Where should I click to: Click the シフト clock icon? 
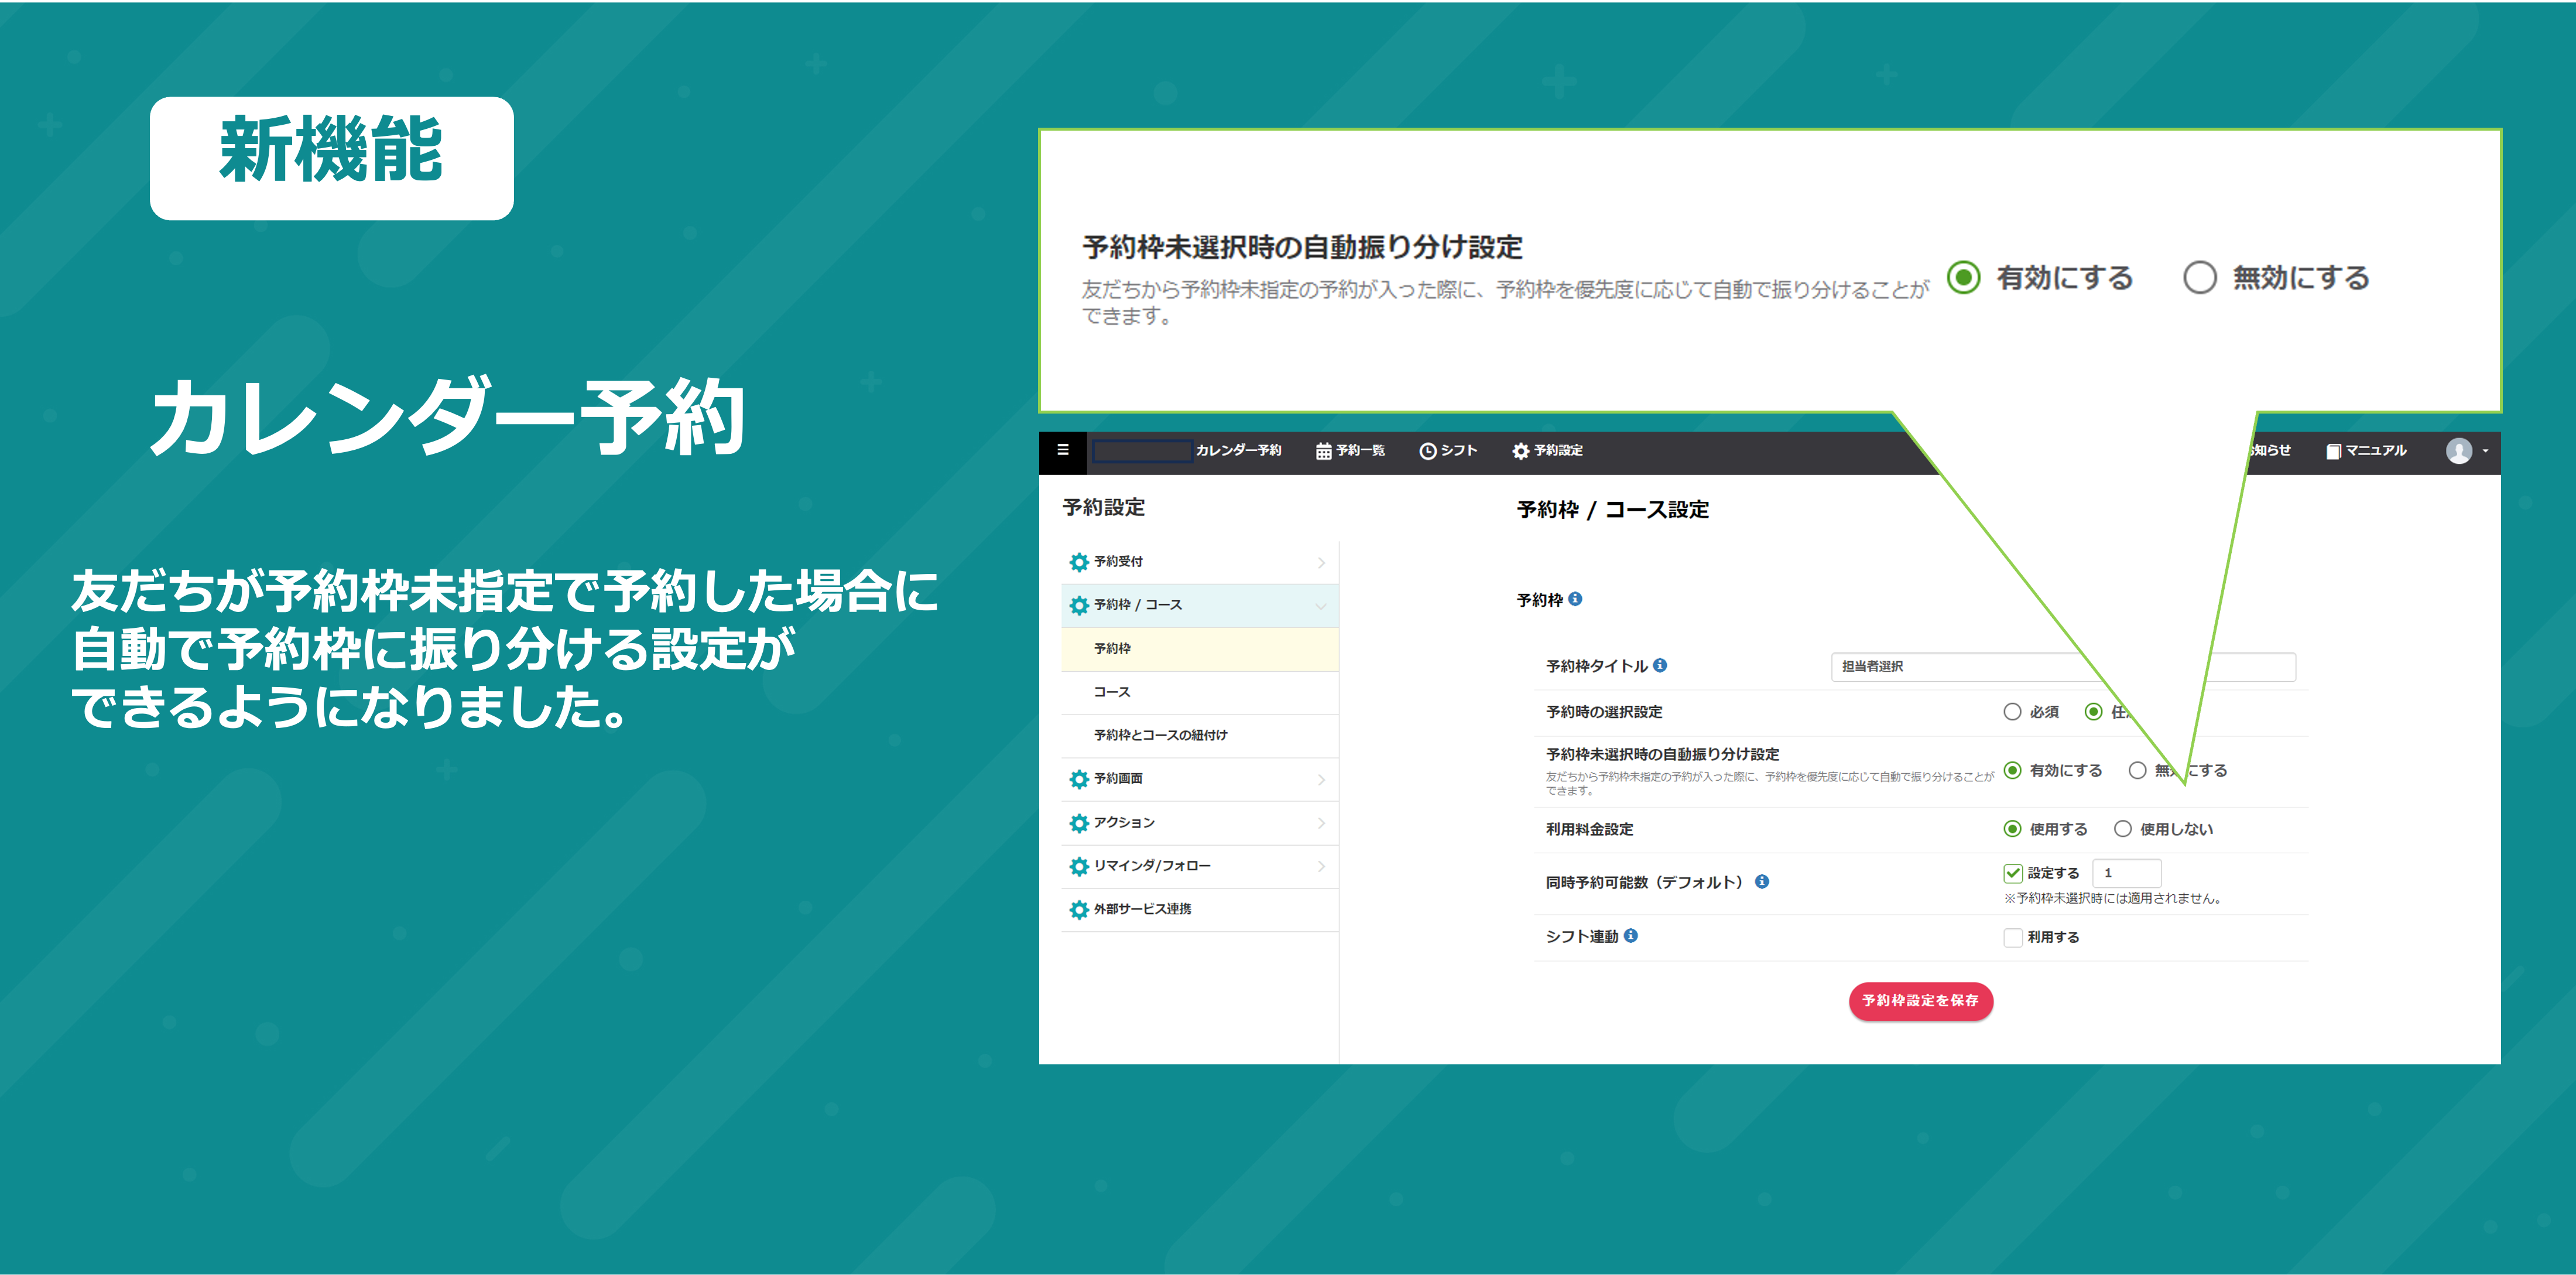[1428, 451]
